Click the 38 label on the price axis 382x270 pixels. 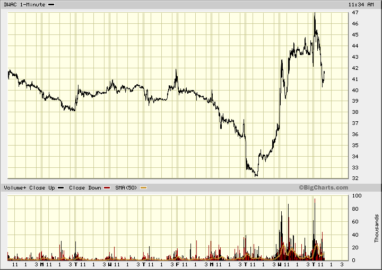[x=355, y=112]
